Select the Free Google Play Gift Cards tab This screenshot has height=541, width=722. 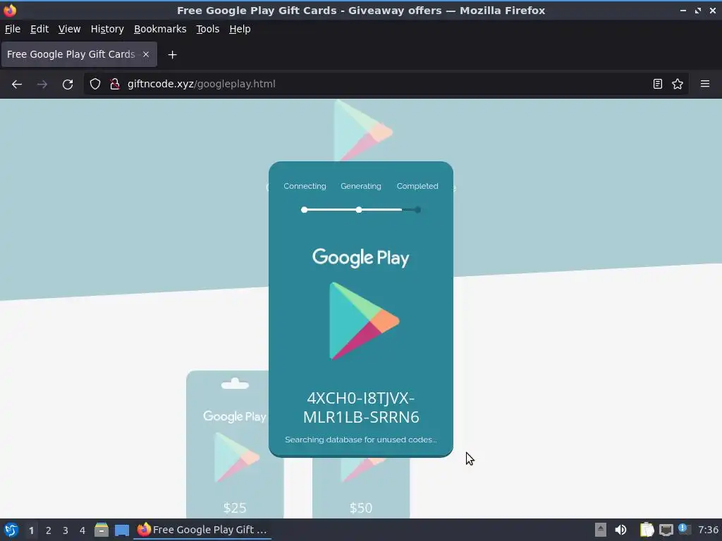coord(79,54)
